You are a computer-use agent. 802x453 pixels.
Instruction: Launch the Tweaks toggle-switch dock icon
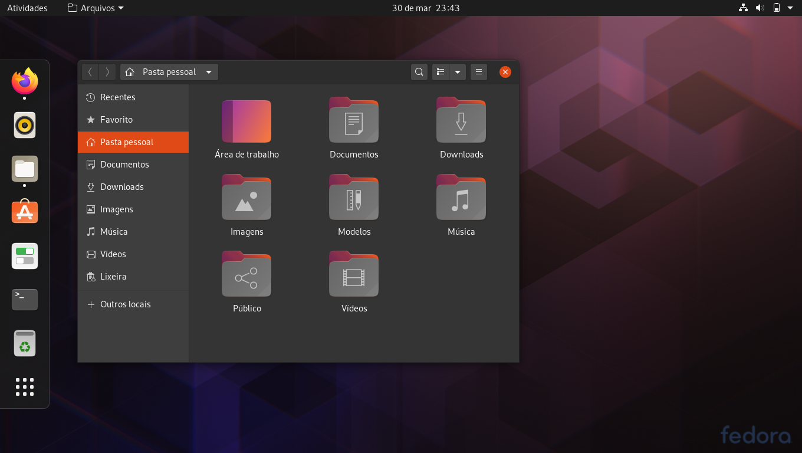[x=25, y=256]
